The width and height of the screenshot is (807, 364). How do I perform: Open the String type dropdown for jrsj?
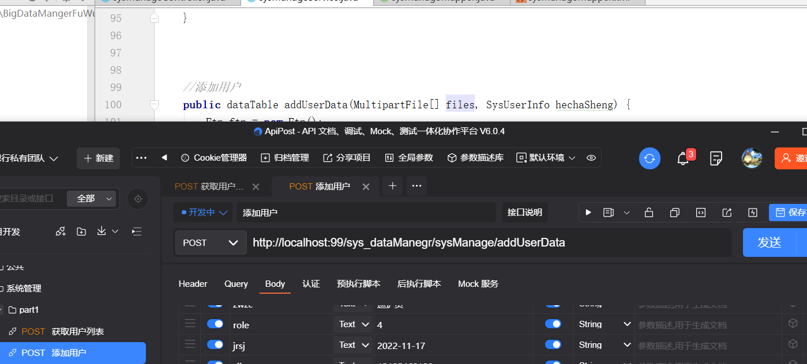(x=605, y=344)
